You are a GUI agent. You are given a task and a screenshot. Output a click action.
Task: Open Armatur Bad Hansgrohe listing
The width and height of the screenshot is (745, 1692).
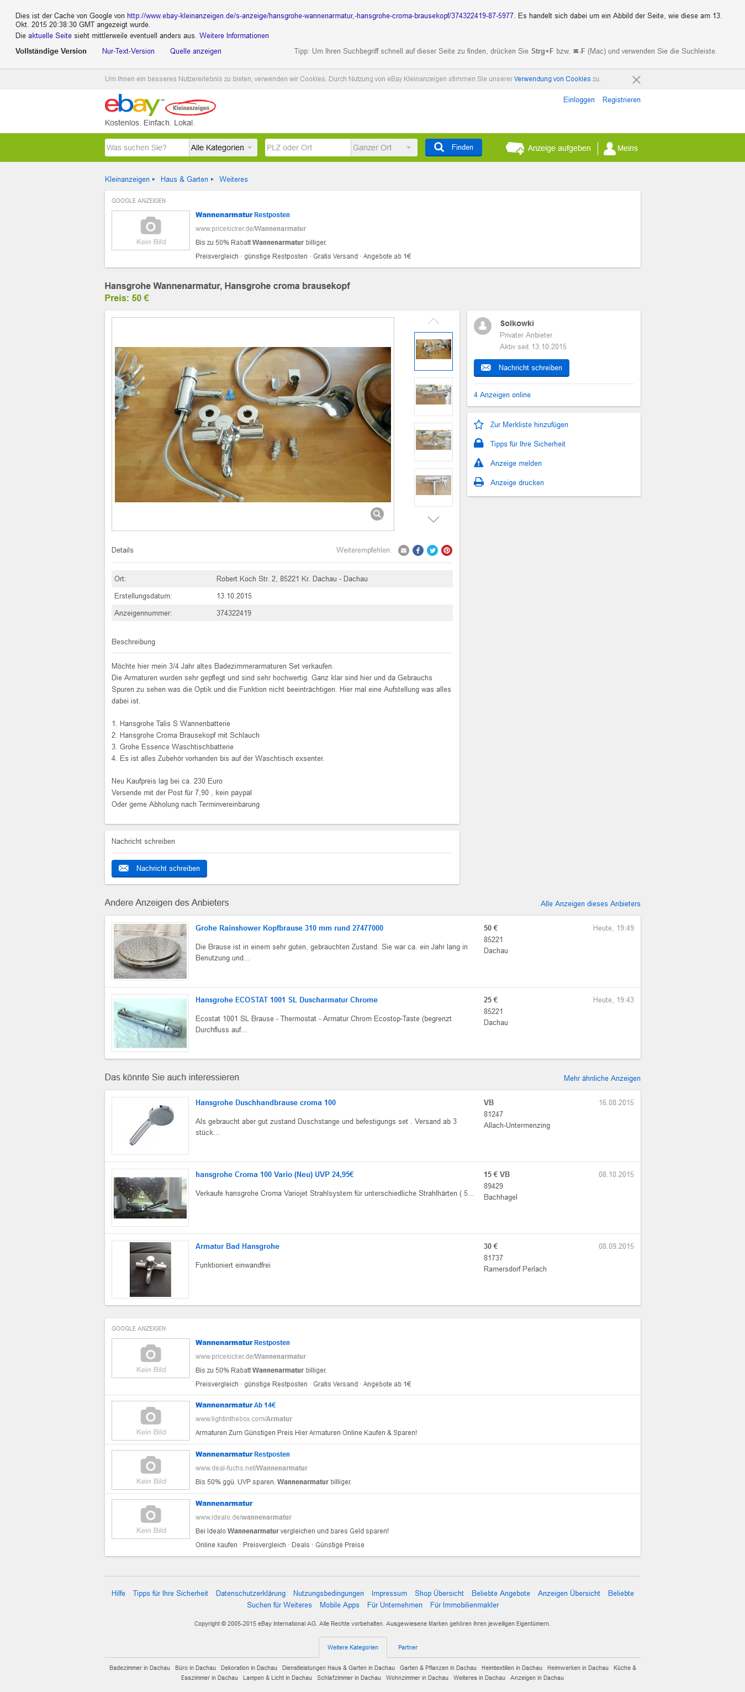tap(237, 1246)
